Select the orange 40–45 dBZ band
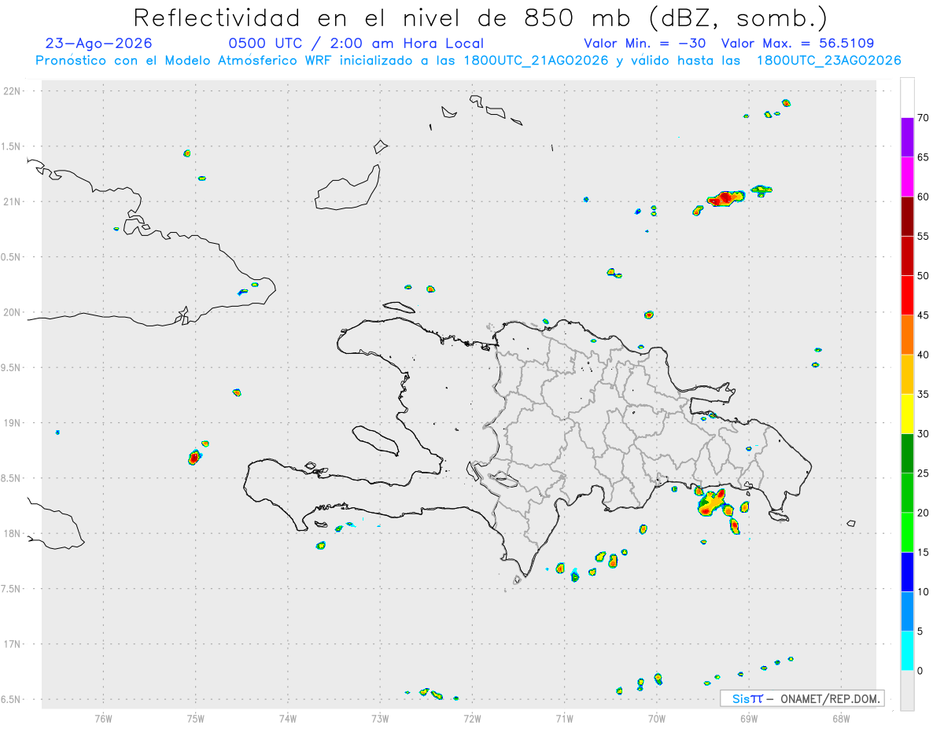Screen dimensions: 944x729 pyautogui.click(x=907, y=335)
